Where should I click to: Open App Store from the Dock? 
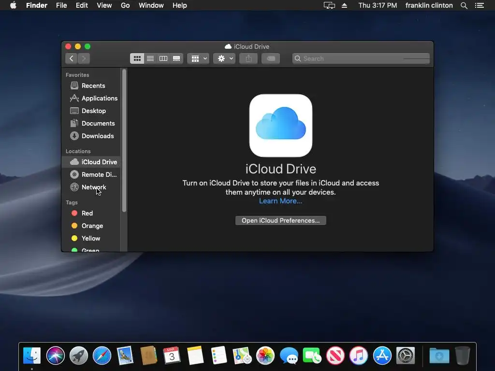point(382,356)
